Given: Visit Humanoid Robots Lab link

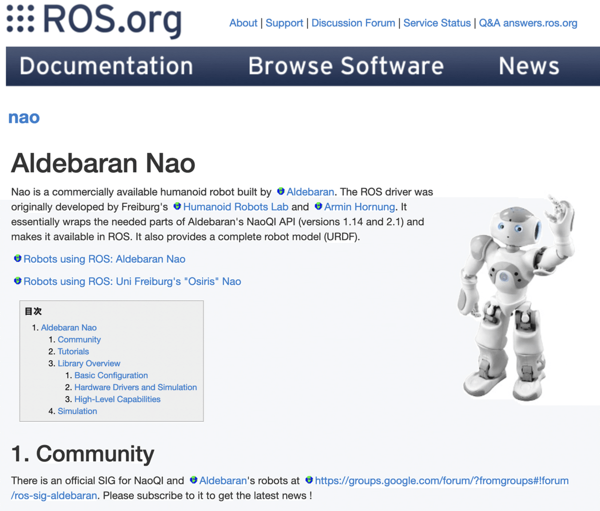Looking at the screenshot, I should pos(235,207).
